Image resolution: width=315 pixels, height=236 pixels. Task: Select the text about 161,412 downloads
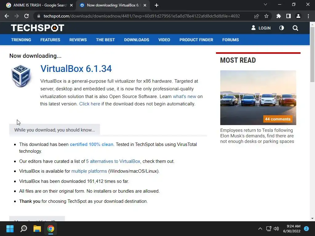click(74, 181)
